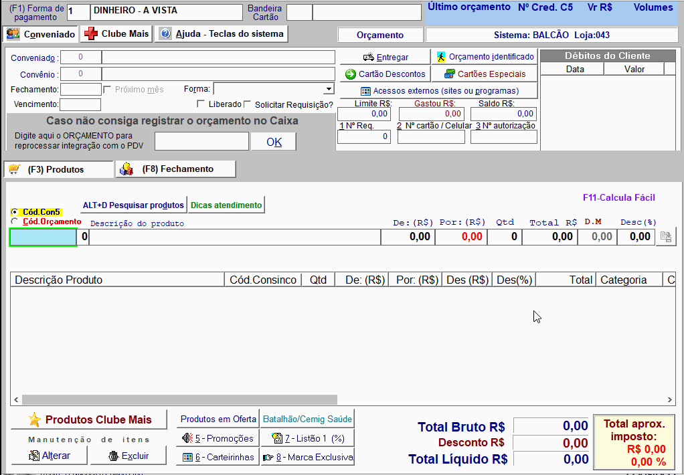Click the Produtos em Oferta button

point(218,419)
